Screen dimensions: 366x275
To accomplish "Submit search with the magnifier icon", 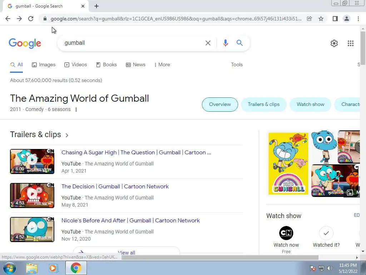I will [239, 43].
